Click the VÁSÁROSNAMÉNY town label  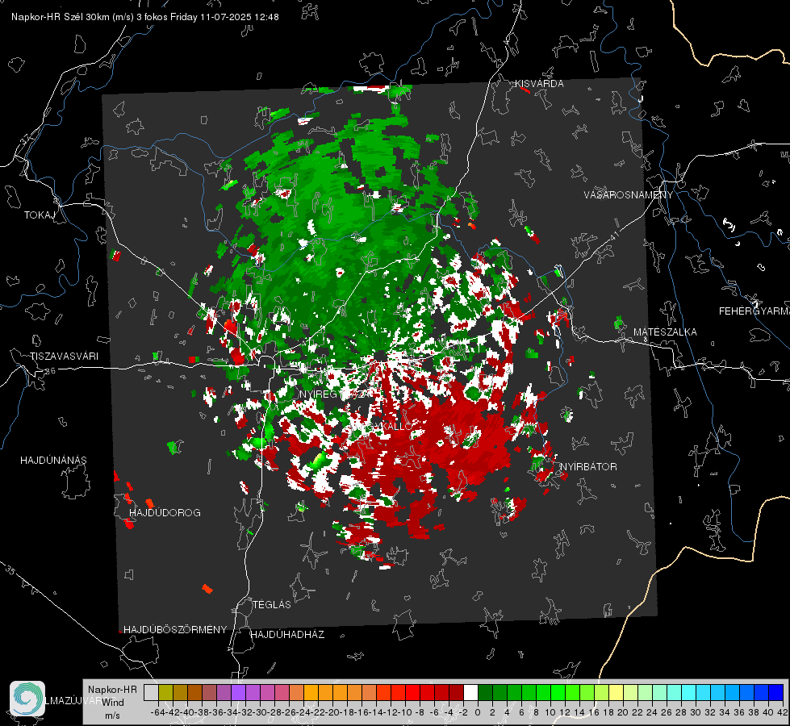pyautogui.click(x=629, y=195)
